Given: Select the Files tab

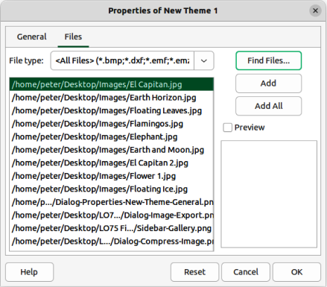Looking at the screenshot, I should coord(73,37).
